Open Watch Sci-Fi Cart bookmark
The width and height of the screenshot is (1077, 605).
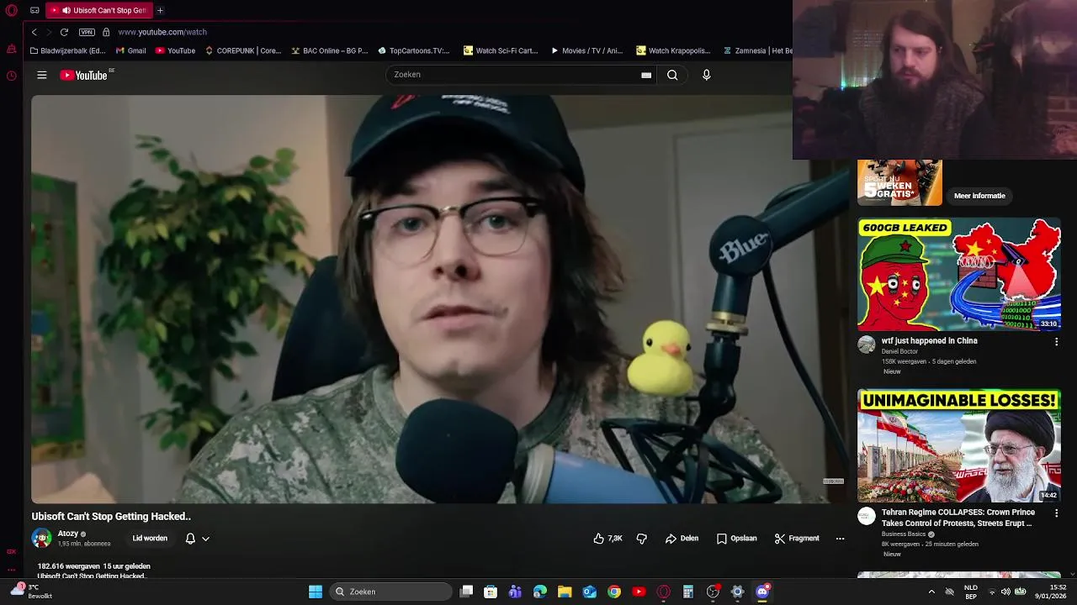[501, 50]
